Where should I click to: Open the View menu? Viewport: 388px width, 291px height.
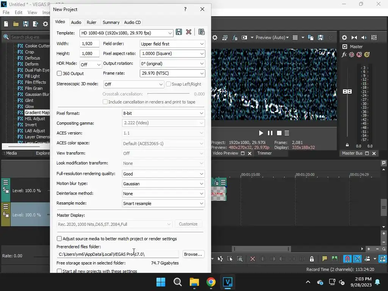(x=32, y=13)
